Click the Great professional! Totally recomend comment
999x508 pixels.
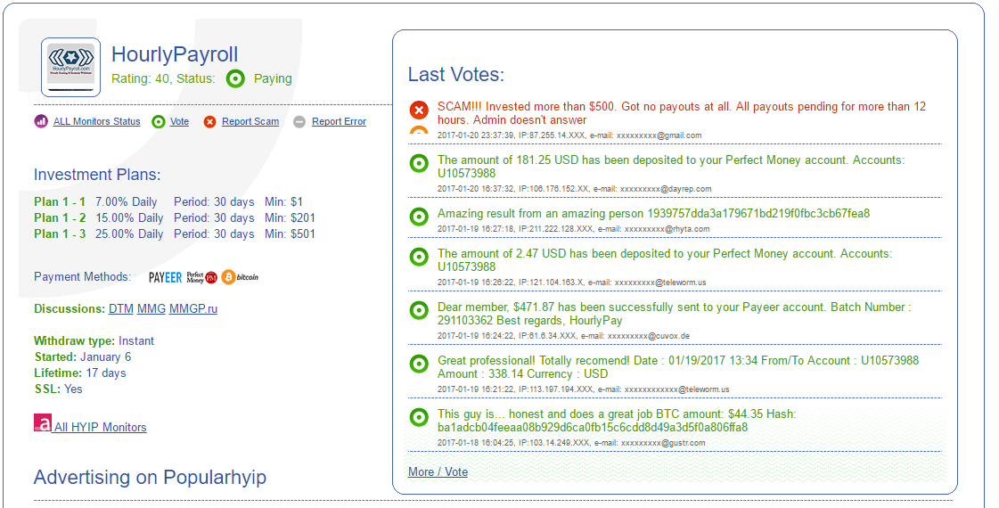(x=678, y=367)
